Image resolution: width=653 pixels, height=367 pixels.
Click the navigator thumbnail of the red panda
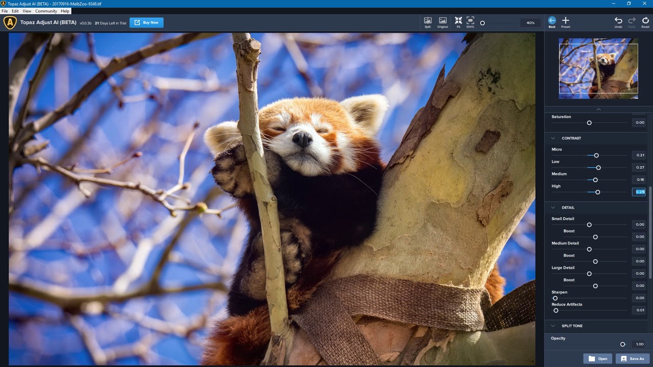click(x=598, y=68)
